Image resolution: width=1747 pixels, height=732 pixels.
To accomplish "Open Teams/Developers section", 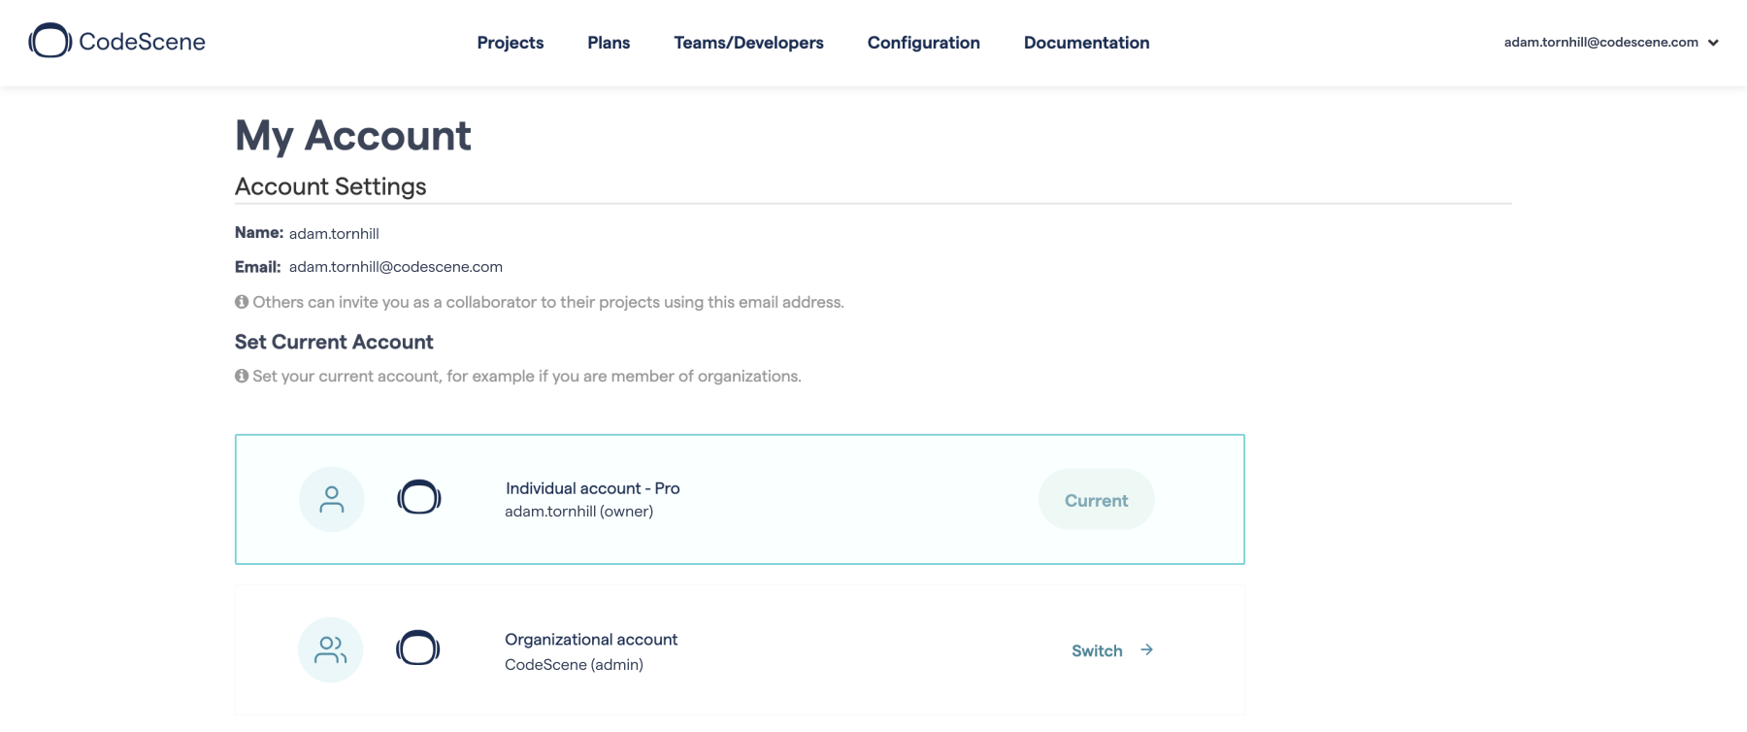I will click(748, 43).
